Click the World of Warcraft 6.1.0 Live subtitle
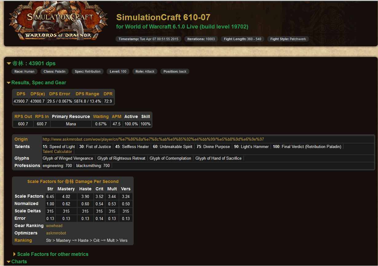378x266 pixels. point(182,27)
